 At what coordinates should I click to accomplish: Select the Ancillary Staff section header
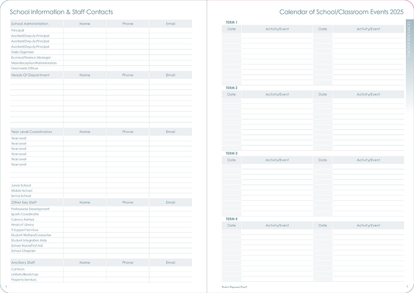click(23, 263)
